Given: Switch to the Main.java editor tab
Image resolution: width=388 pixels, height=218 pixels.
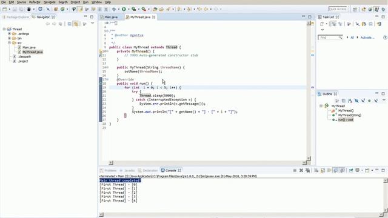Looking at the screenshot, I should (x=111, y=17).
